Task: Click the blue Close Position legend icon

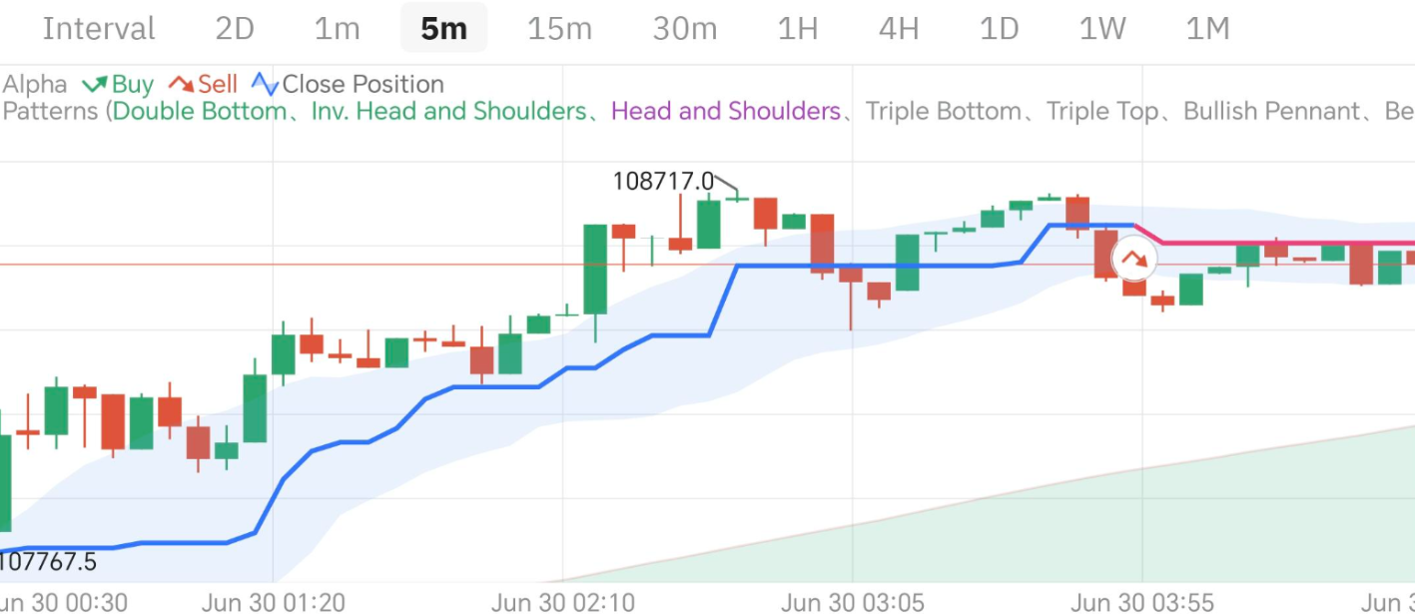Action: [265, 84]
